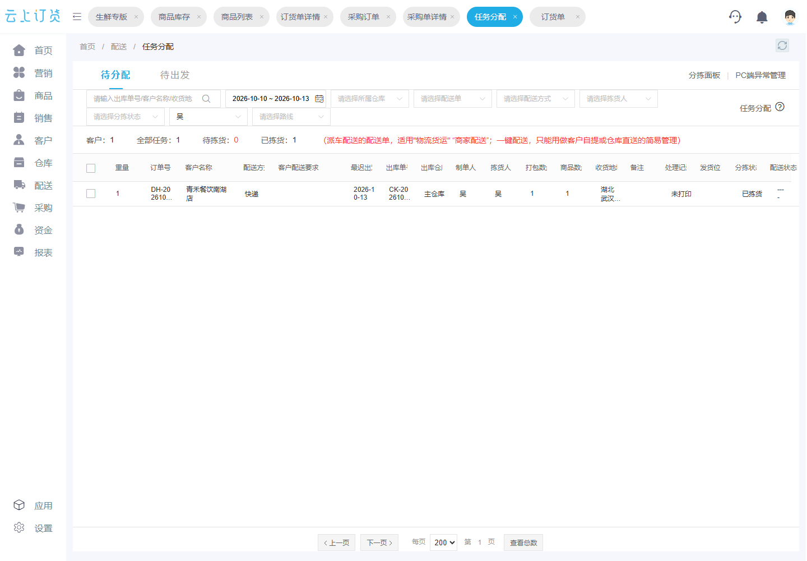Expand the 请选择路线 dropdown
Viewport: 807px width, 561px height.
[291, 117]
